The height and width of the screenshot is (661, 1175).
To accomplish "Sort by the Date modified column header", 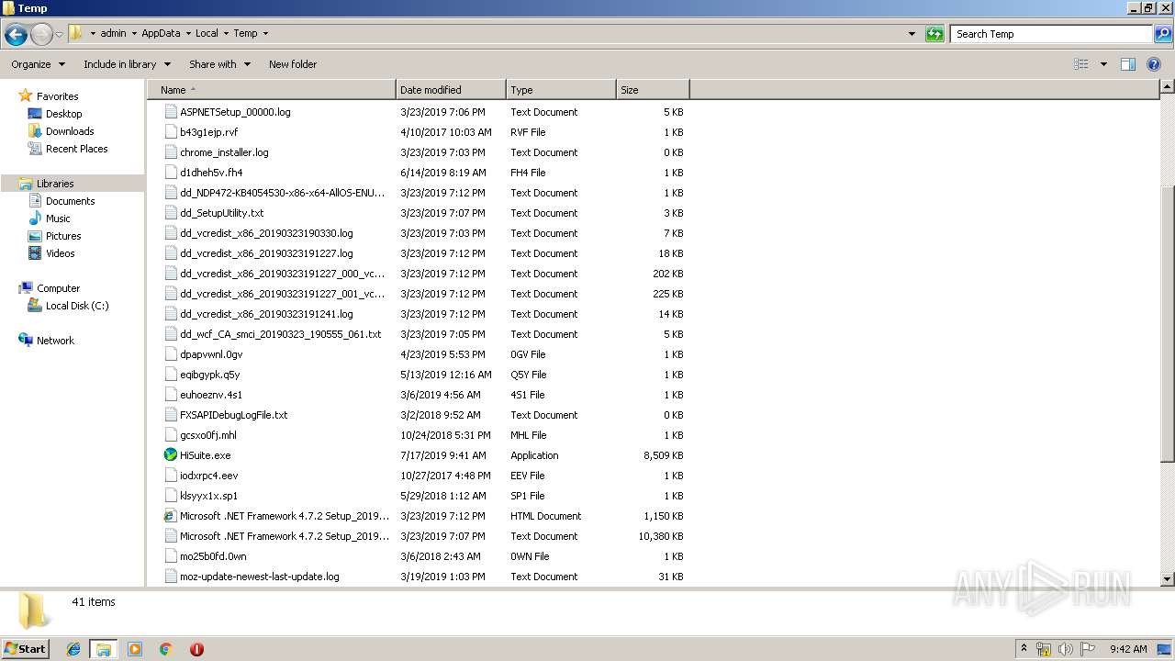I will click(451, 90).
